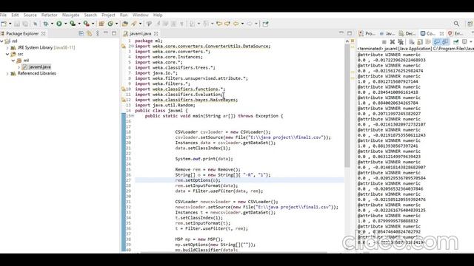Maximize the editor area
The width and height of the screenshot is (474, 266).
(350, 33)
